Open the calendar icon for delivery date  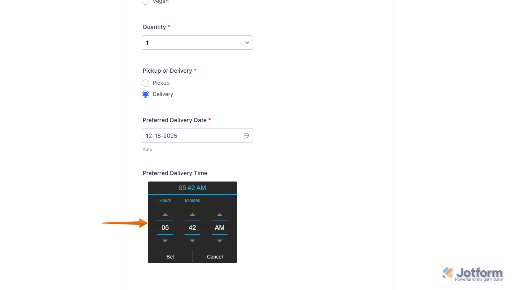coord(246,136)
